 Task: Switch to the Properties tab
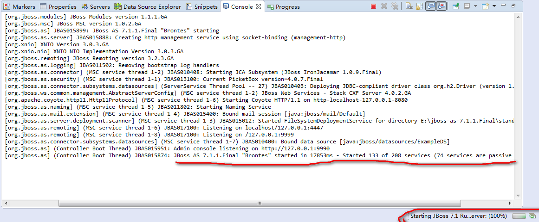[x=58, y=6]
